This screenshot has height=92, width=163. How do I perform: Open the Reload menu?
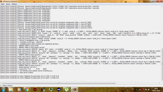pyautogui.click(x=14, y=4)
